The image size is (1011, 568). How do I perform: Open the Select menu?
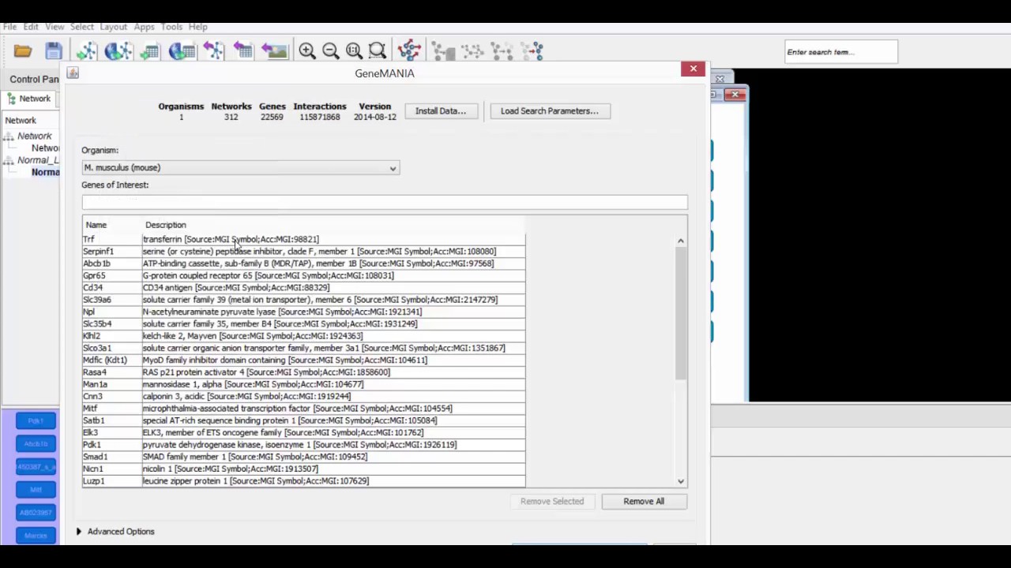[x=82, y=27]
